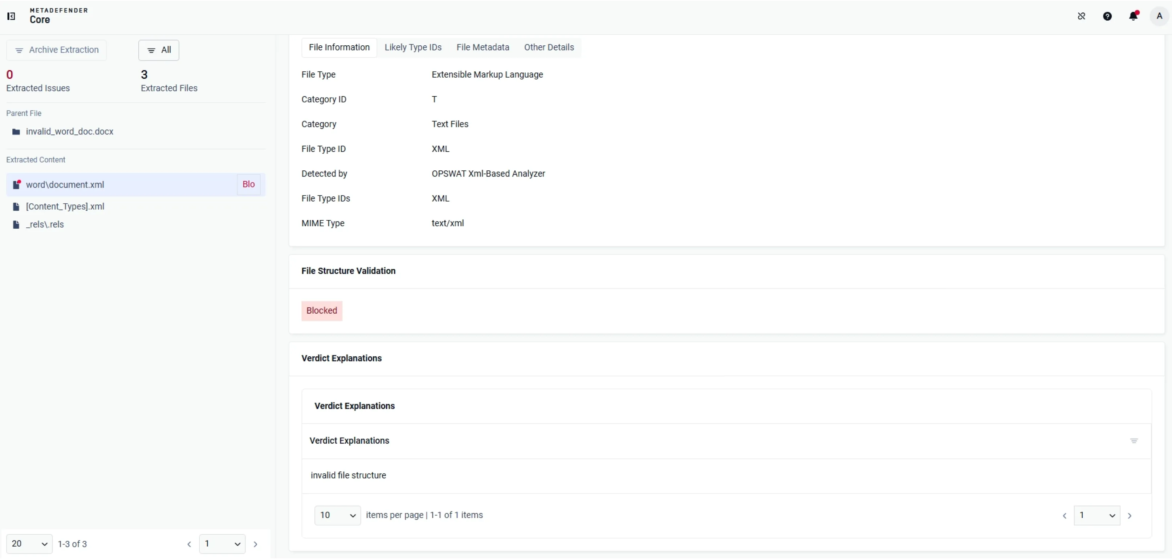Switch to the Other Details tab
Screen dimensions: 1172x559
tap(549, 47)
